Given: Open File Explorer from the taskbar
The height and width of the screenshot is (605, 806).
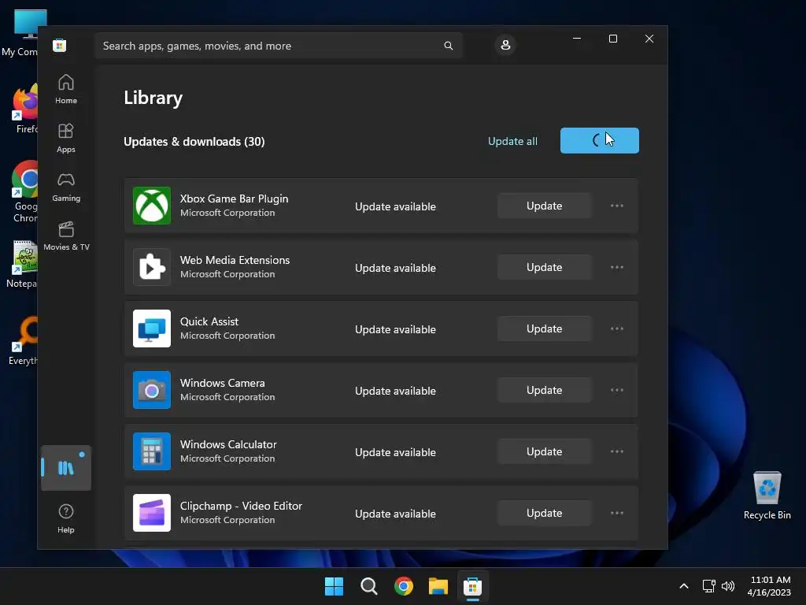Looking at the screenshot, I should (438, 586).
